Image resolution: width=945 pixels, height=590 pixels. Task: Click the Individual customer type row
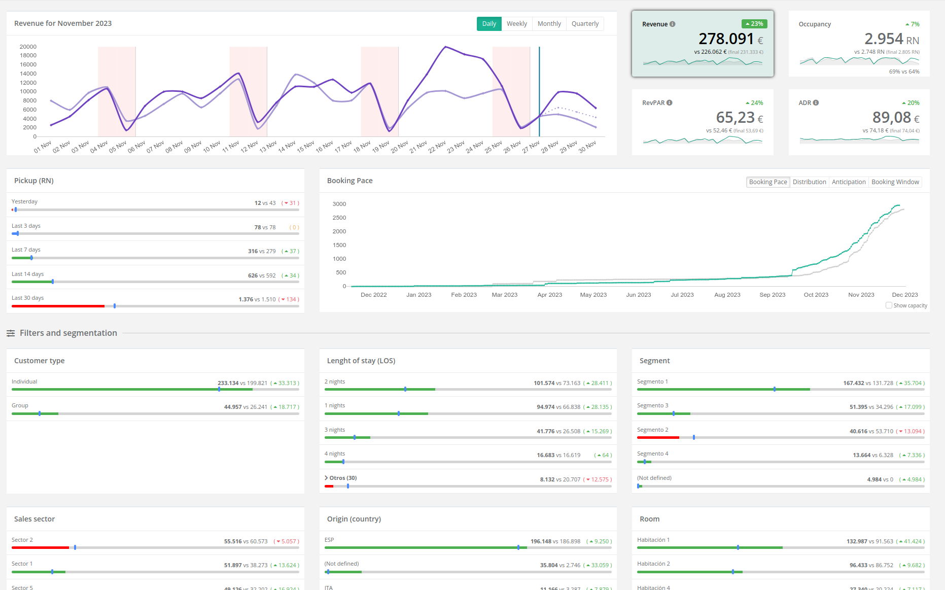point(24,381)
